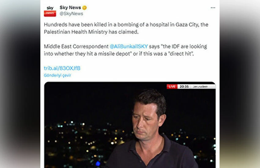Translate post via Gönderiyi çevir
This screenshot has width=260, height=168.
point(58,75)
